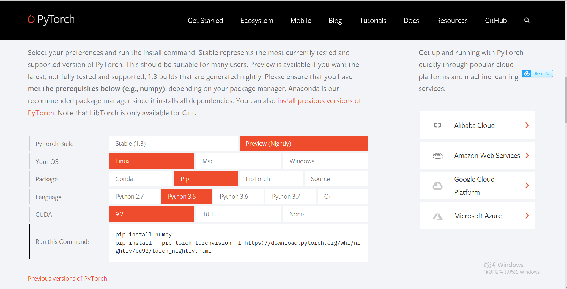This screenshot has height=289, width=567.
Task: Select CUDA version 9.2
Action: (x=151, y=214)
